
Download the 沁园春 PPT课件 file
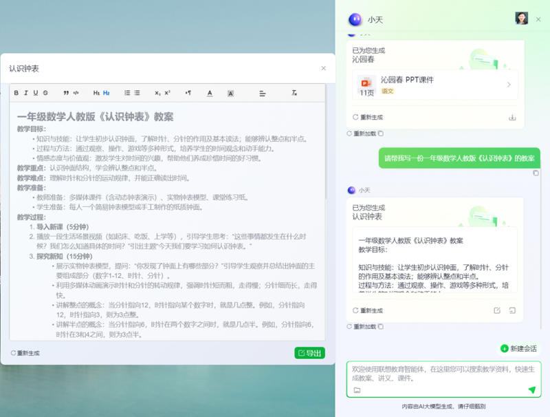(512, 118)
